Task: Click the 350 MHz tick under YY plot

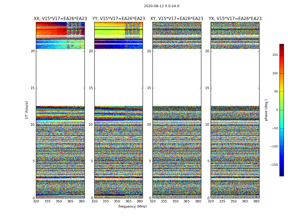Action: (117, 201)
